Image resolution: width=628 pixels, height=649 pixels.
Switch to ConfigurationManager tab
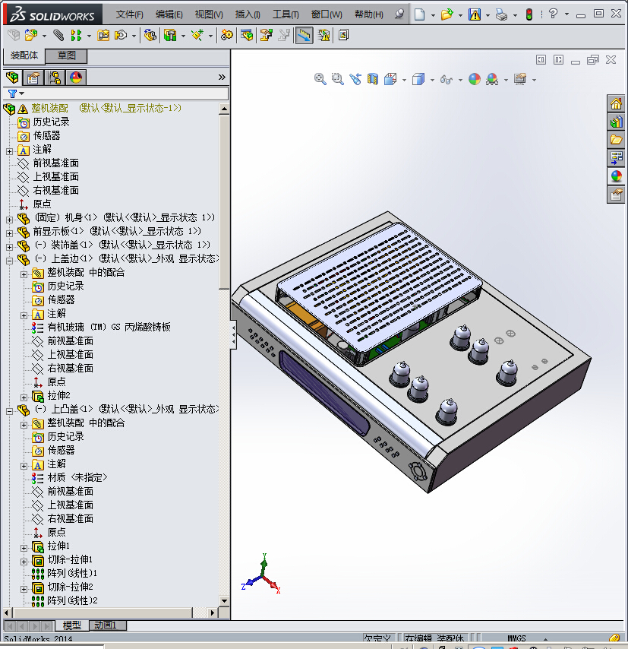(55, 78)
